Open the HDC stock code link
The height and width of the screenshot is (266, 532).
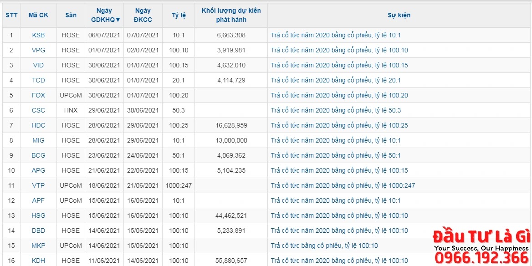(38, 126)
